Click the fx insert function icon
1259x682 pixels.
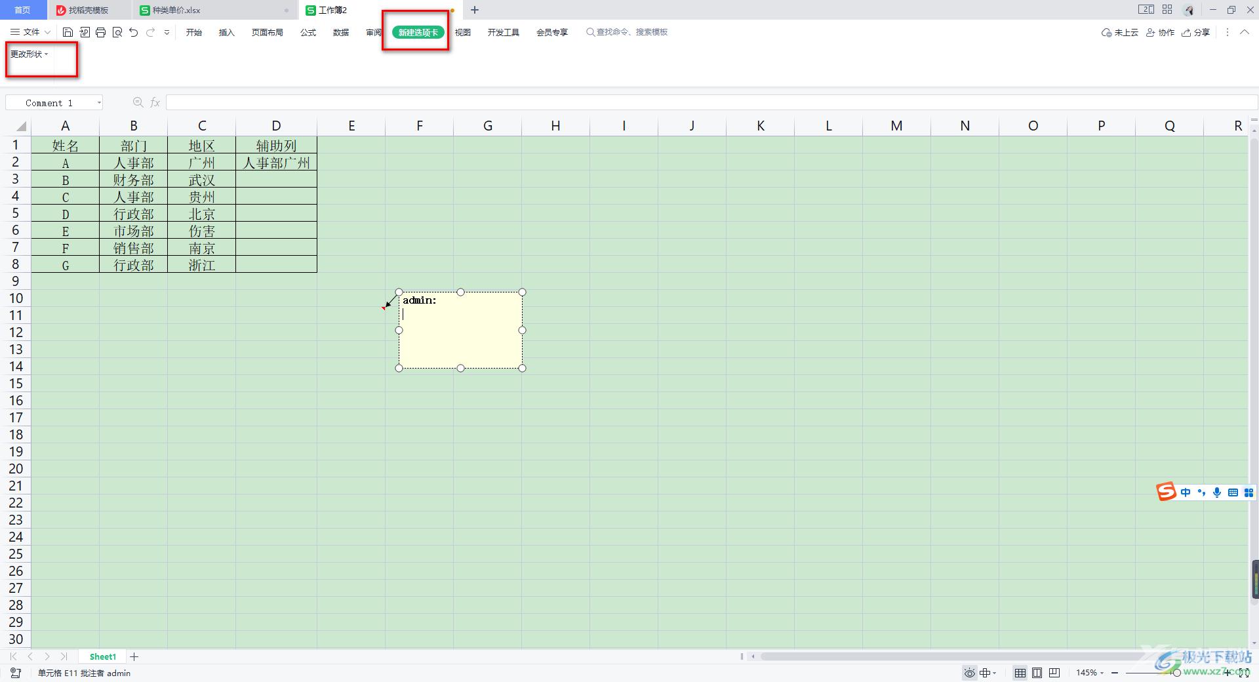click(x=155, y=102)
